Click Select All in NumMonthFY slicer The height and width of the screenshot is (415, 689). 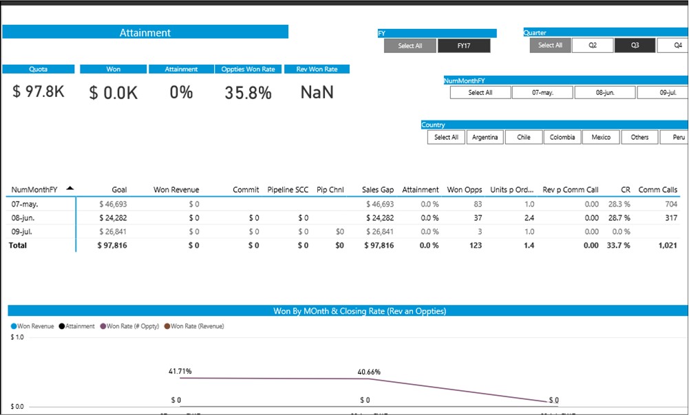tap(480, 93)
